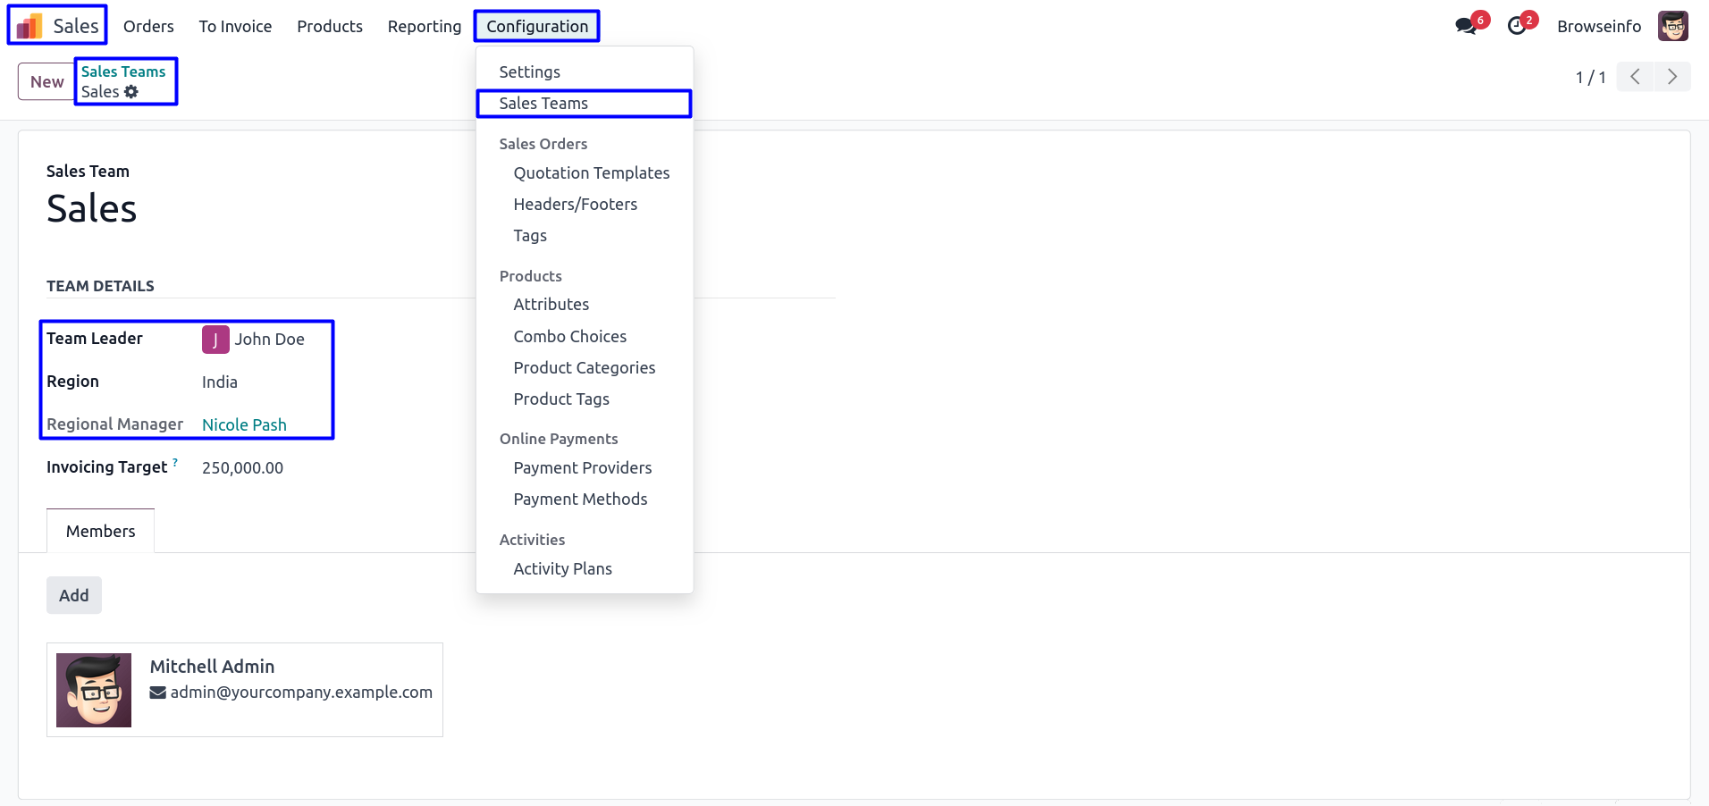The image size is (1709, 806).
Task: Open Payment Methods
Action: (585, 500)
